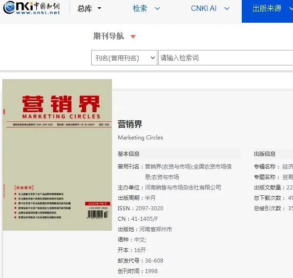The height and width of the screenshot is (278, 293).
Task: Select the 出版来源 tab
Action: click(x=267, y=11)
